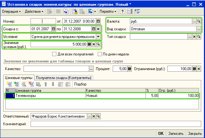Click the OK button

(x=161, y=134)
